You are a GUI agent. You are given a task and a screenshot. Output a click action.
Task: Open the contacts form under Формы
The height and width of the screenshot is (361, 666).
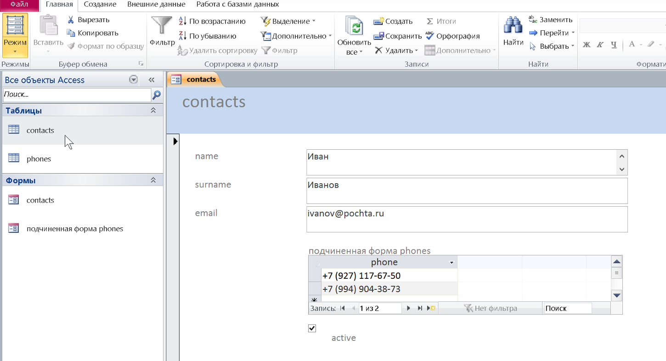pos(82,200)
